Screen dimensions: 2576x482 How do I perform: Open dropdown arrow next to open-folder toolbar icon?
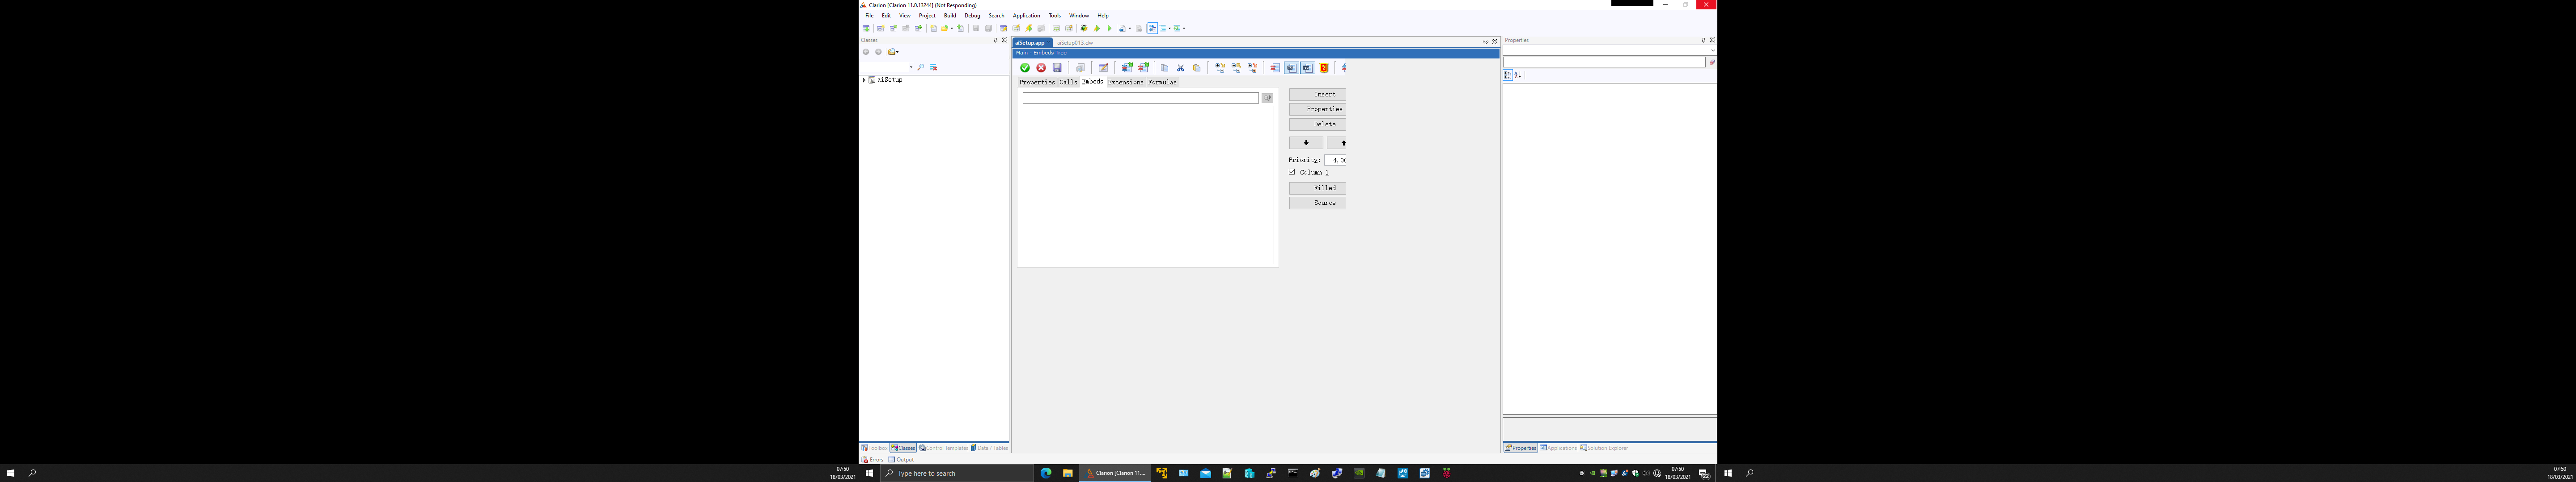click(x=952, y=28)
